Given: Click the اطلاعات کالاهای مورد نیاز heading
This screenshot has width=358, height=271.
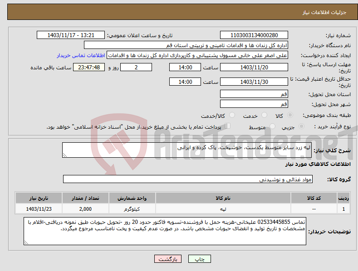Looking at the screenshot, I should click(318, 164).
